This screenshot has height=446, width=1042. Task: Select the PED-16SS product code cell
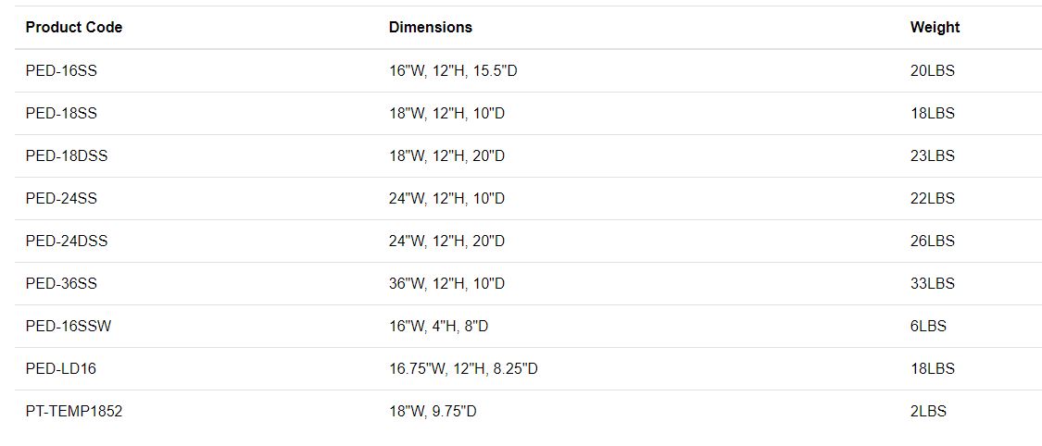point(61,70)
